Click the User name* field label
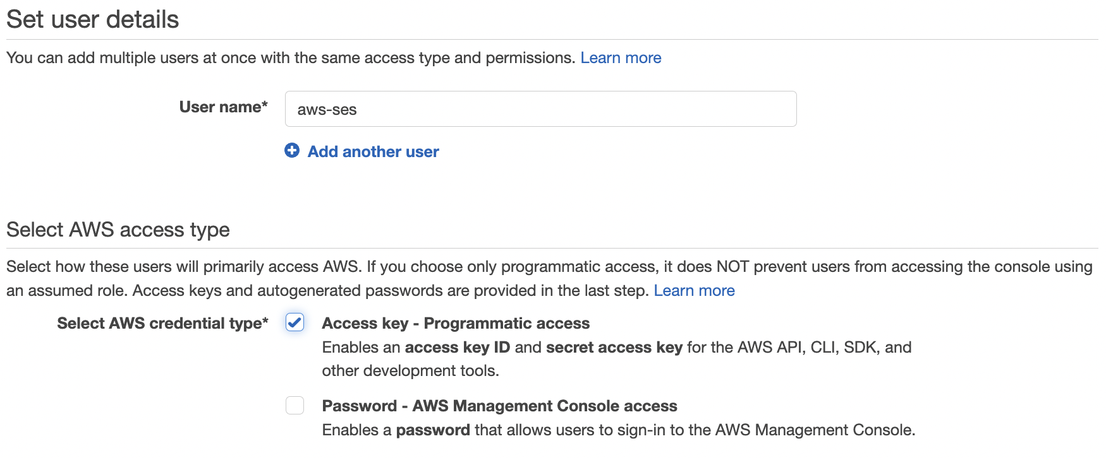This screenshot has height=458, width=1106. pos(224,107)
